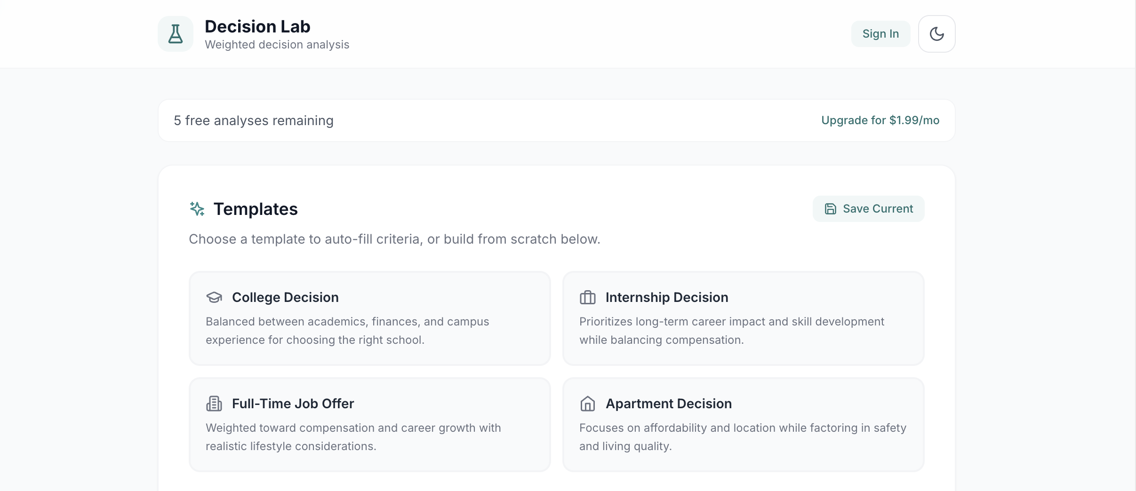Click the 'Focuses on affordability and location' description
1136x491 pixels.
click(x=743, y=437)
